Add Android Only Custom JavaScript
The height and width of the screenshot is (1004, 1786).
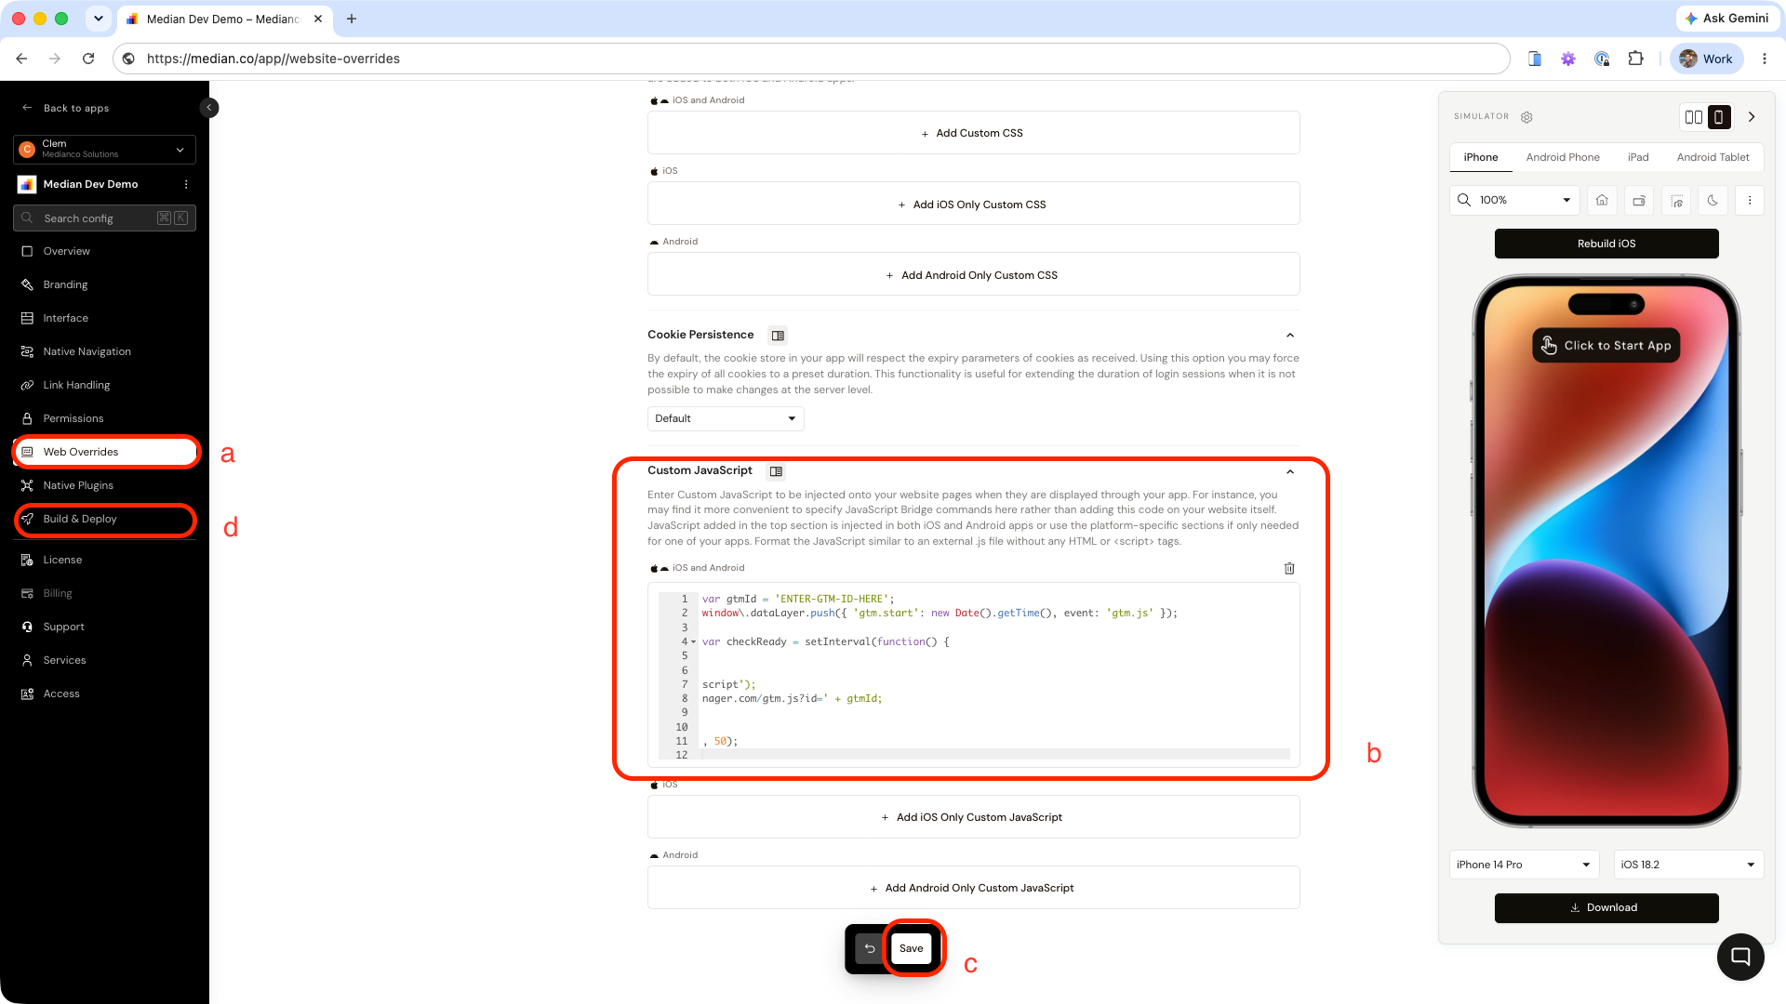pos(973,888)
